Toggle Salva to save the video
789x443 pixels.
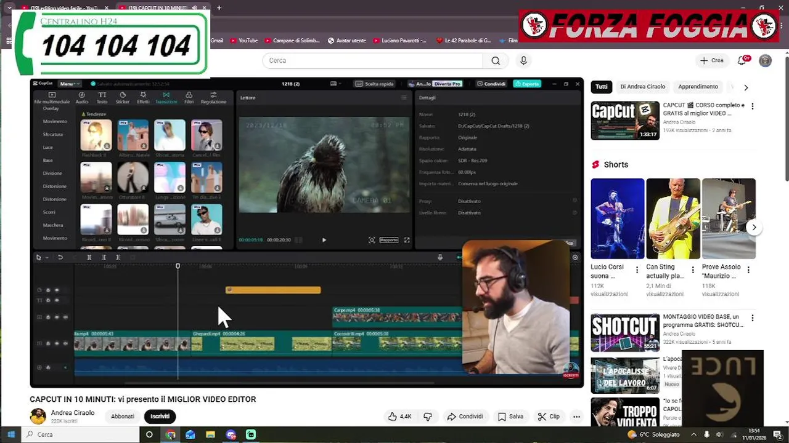pos(510,417)
